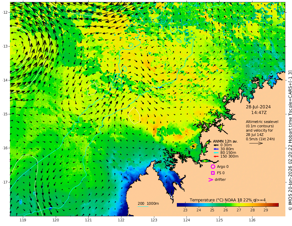Click the blue 30-80m arrow legend symbol

[x=216, y=149]
